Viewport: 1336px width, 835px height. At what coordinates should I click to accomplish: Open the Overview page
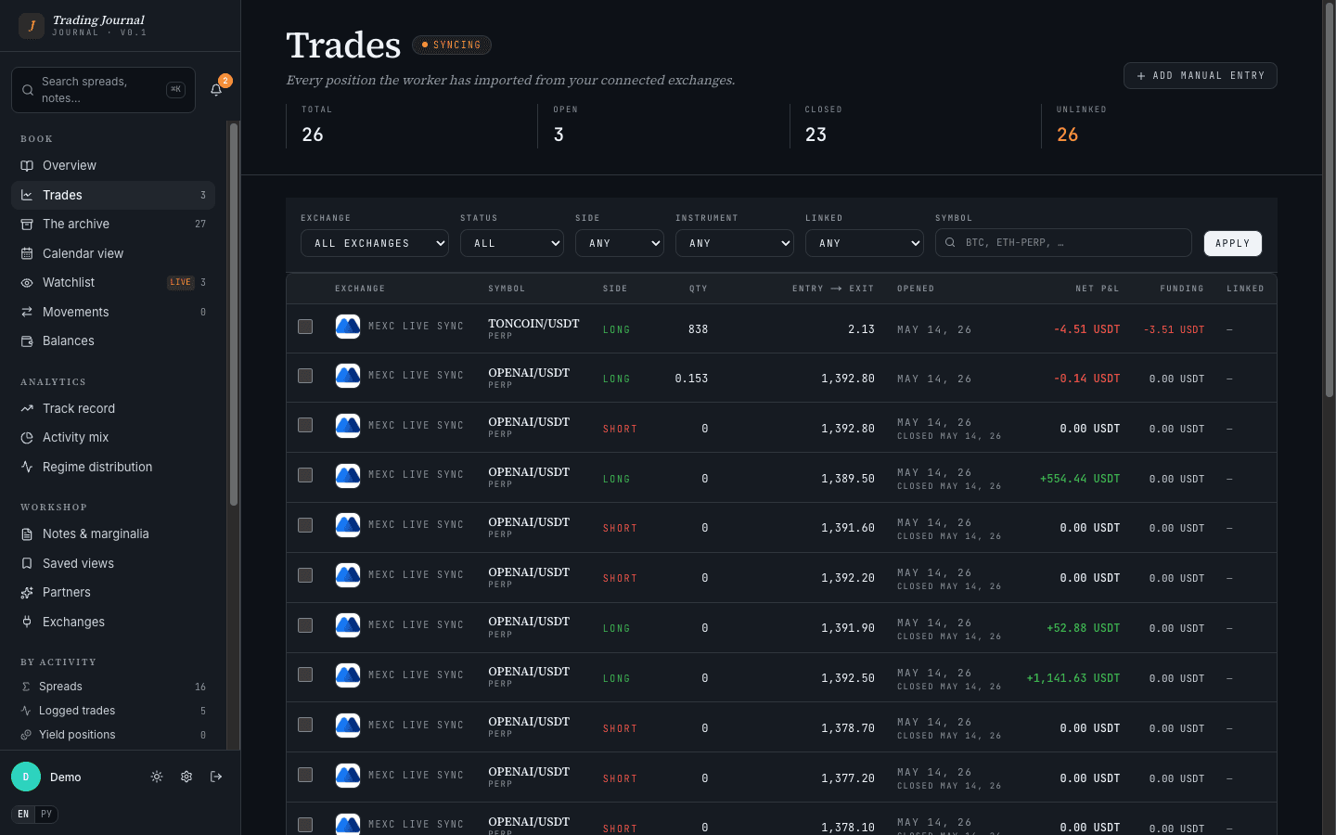[113, 166]
